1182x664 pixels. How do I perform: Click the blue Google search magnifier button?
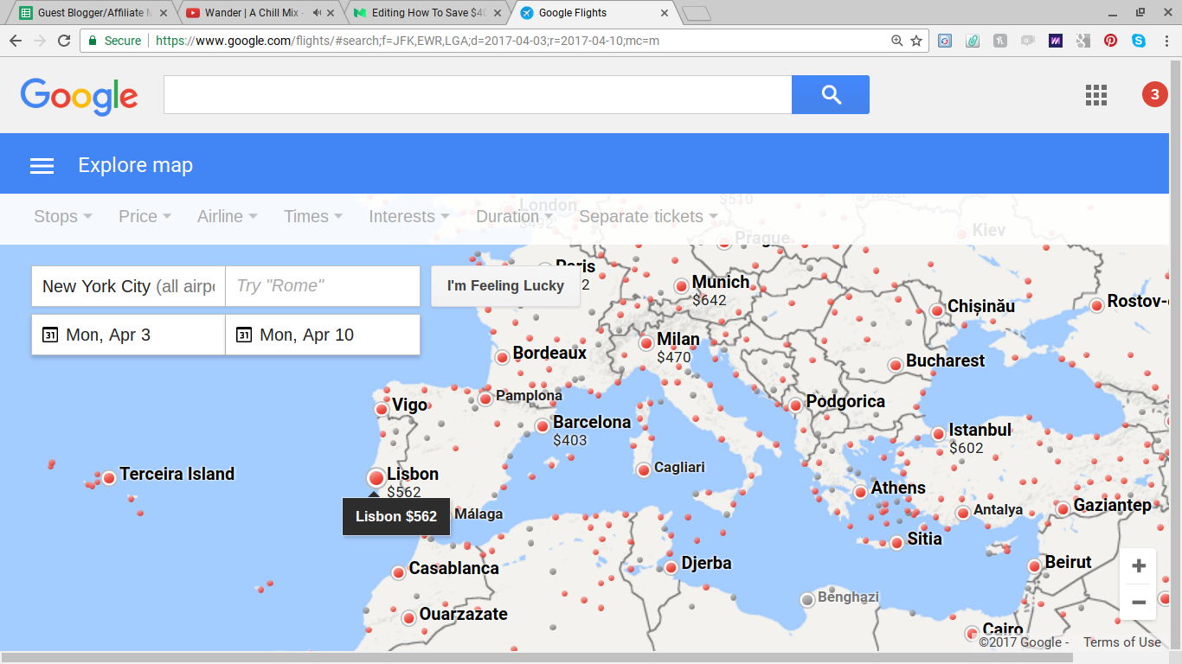coord(831,95)
